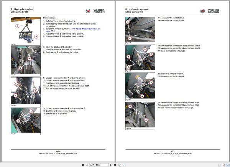Jump to the last page
Viewport: 230px width, 167px height.
click(x=115, y=165)
